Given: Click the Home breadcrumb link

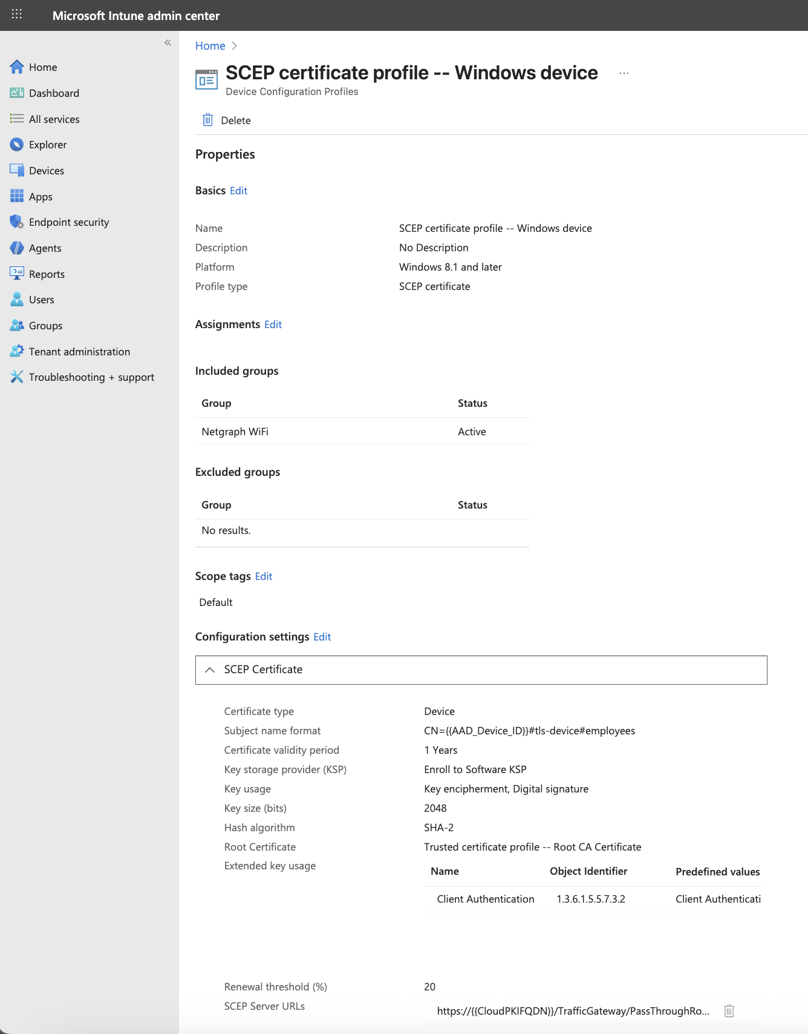Looking at the screenshot, I should (x=210, y=46).
